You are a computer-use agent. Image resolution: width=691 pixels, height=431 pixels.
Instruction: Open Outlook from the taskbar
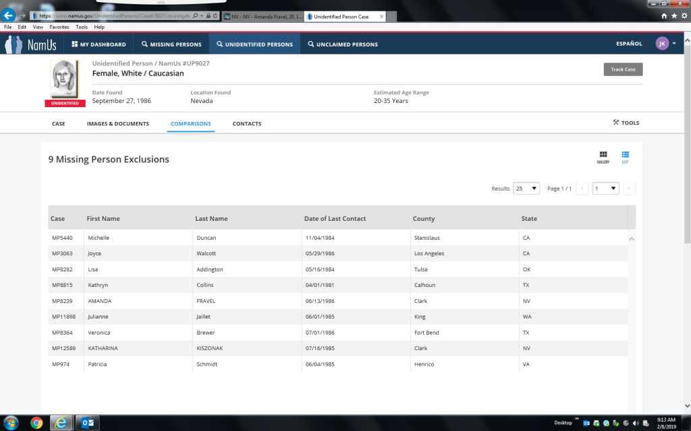(x=88, y=423)
